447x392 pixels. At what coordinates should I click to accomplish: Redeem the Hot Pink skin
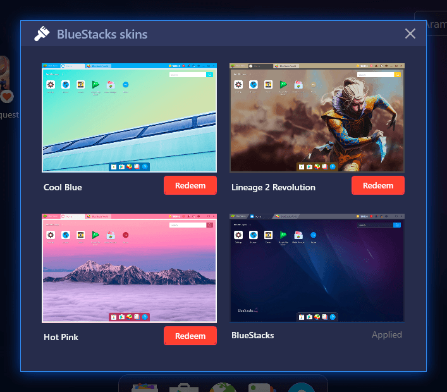(x=190, y=336)
